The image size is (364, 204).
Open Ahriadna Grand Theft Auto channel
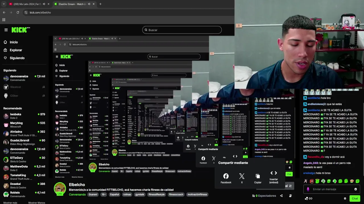24,133
